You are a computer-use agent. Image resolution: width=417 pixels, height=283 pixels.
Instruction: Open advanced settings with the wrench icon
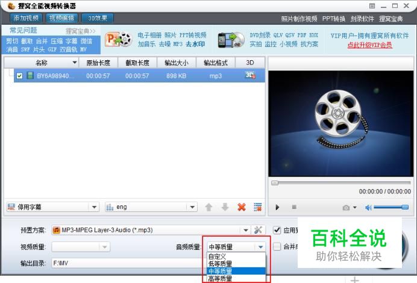[x=258, y=230]
